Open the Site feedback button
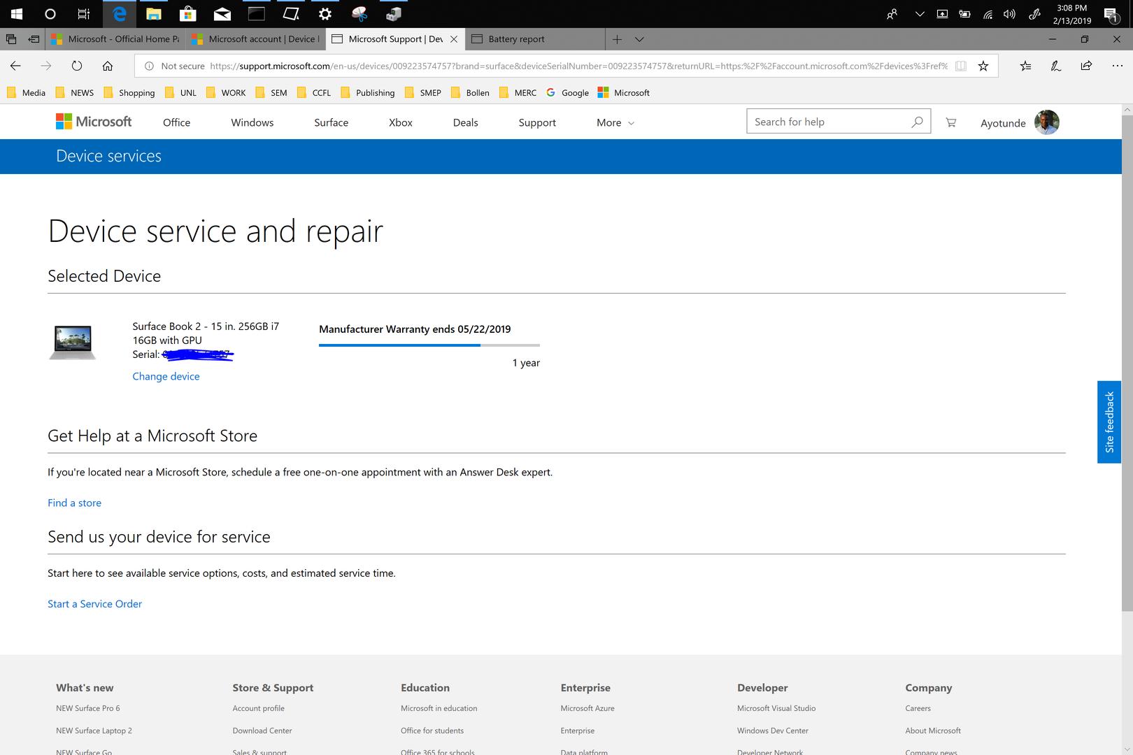Viewport: 1133px width, 755px height. 1109,422
